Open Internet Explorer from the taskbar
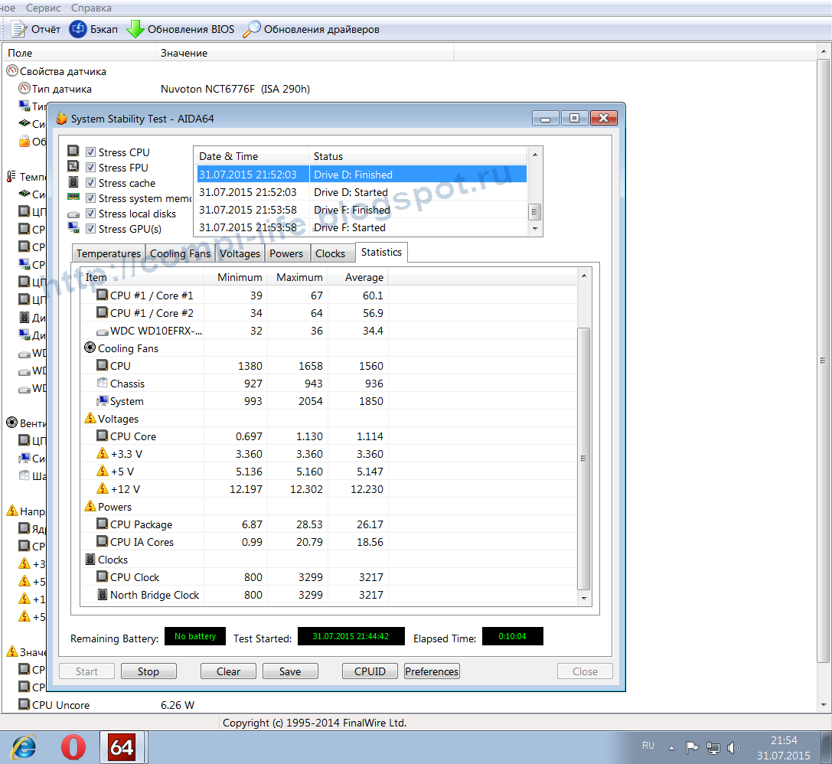The image size is (832, 764). pyautogui.click(x=24, y=748)
